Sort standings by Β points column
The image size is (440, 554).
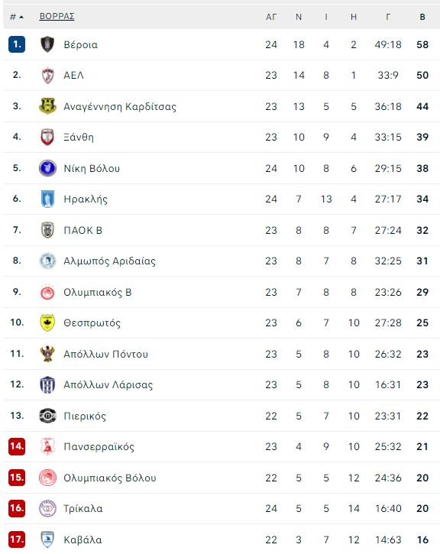422,17
